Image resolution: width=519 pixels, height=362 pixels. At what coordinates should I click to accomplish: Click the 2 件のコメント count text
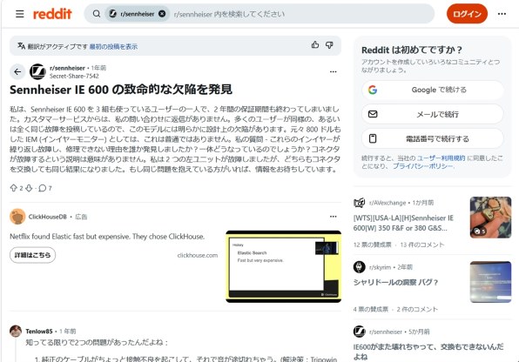click(x=417, y=310)
